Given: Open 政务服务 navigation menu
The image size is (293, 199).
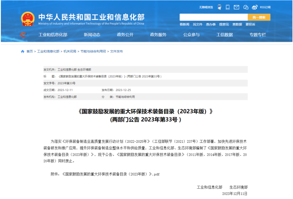Looking at the screenshot, I should [x=158, y=35].
